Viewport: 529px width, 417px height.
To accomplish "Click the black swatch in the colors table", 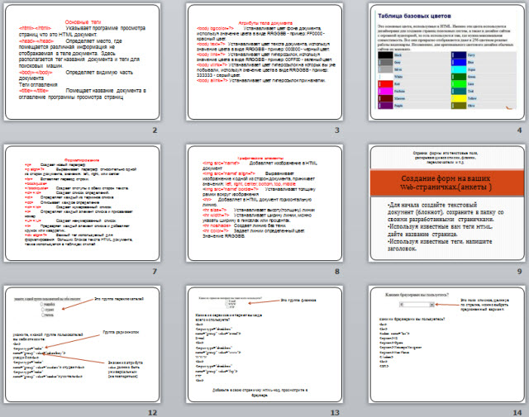I will [x=385, y=54].
